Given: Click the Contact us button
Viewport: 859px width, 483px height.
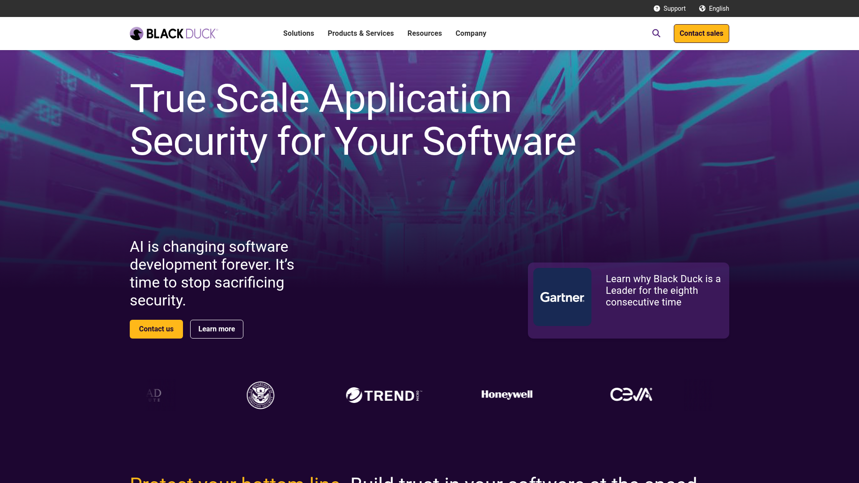Looking at the screenshot, I should [x=156, y=329].
